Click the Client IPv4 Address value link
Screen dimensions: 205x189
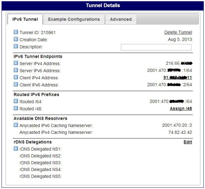(177, 77)
